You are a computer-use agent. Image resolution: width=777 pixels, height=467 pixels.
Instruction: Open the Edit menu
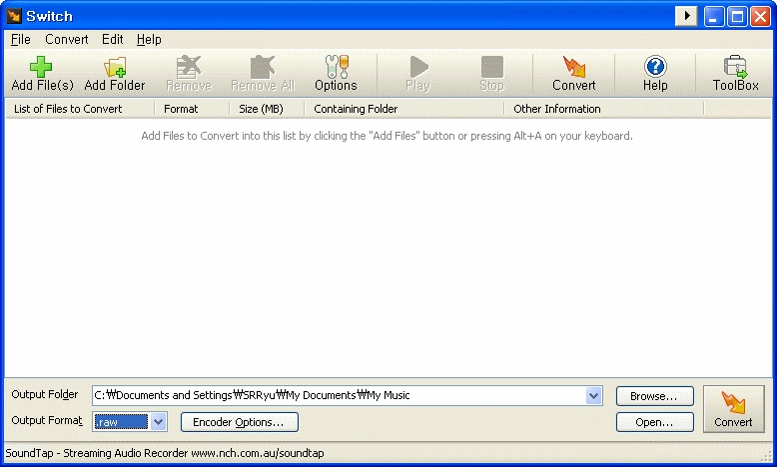pyautogui.click(x=113, y=39)
